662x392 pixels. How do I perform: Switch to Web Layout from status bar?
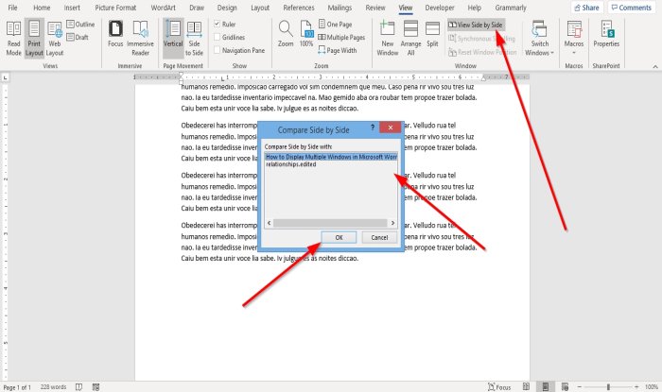(565, 387)
